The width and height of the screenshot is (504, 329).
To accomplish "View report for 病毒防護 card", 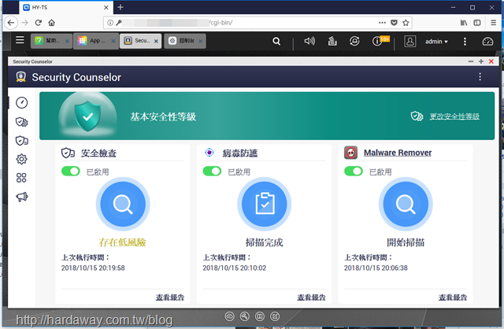I will (x=312, y=298).
